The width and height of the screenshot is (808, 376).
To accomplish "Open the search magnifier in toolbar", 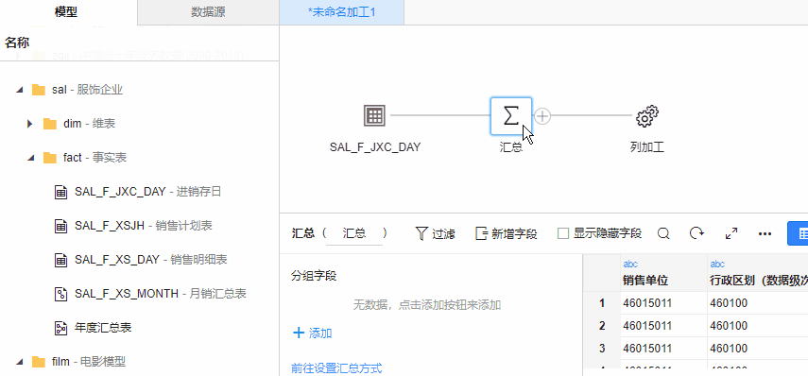I will click(x=663, y=234).
